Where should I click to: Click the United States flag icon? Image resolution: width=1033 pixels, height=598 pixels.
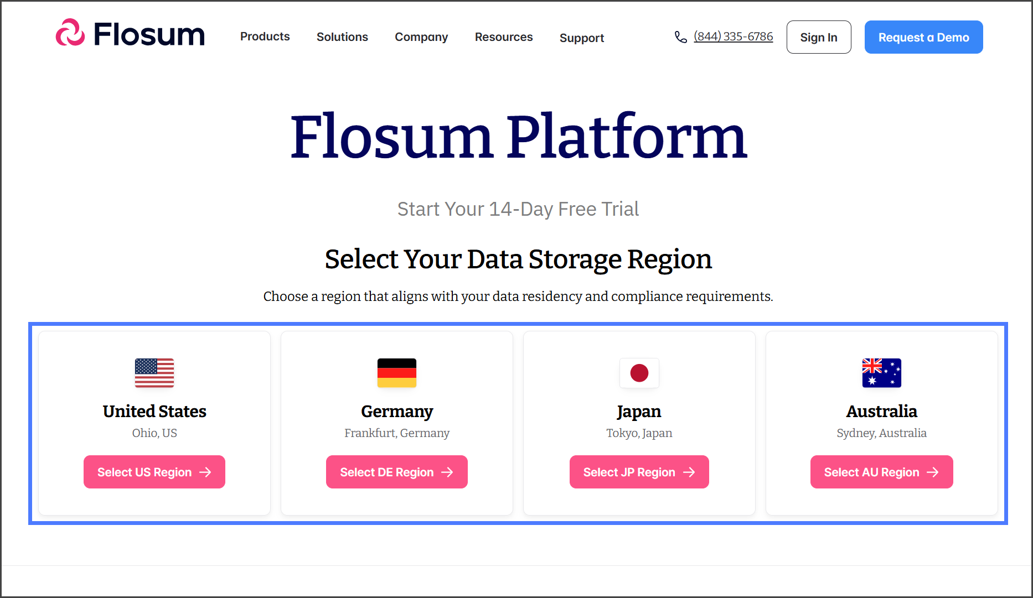[x=154, y=373]
